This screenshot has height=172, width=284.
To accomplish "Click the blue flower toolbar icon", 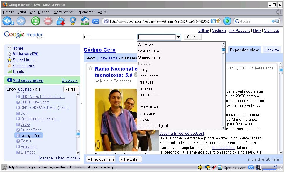I will 73,21.
